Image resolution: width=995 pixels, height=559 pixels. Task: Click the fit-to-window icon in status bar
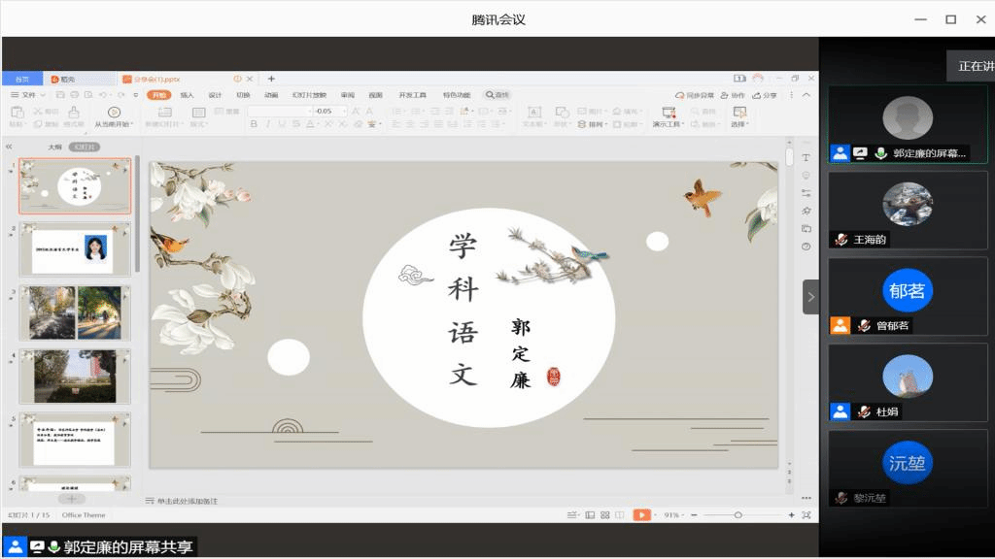pyautogui.click(x=806, y=515)
